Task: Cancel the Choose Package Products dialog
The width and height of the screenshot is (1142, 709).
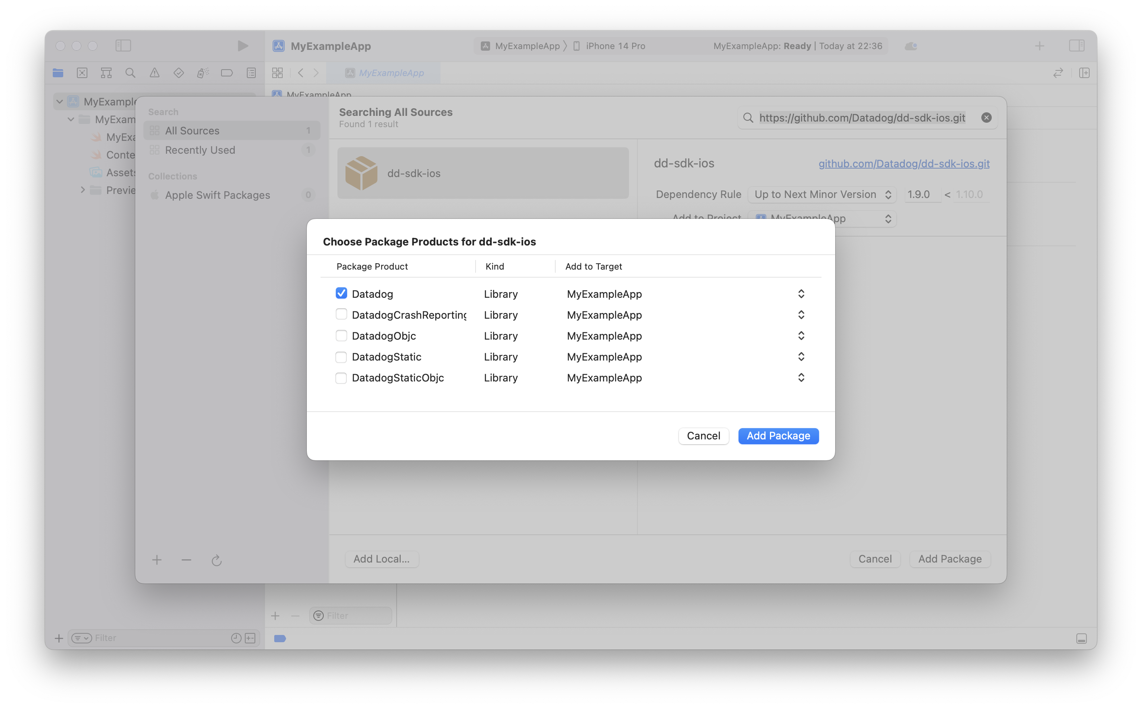Action: 703,436
